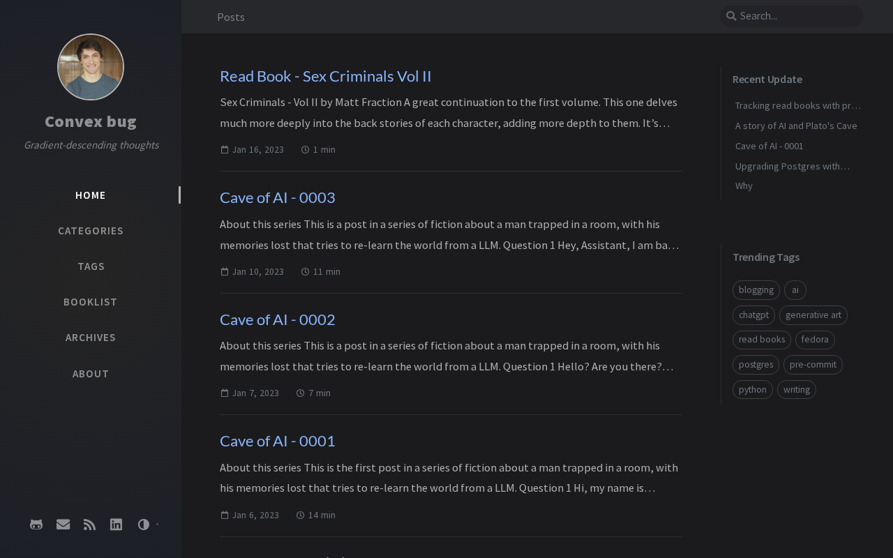The image size is (893, 558).
Task: Read 'Read Book - Sex Criminals Vol II' post
Action: [x=326, y=76]
